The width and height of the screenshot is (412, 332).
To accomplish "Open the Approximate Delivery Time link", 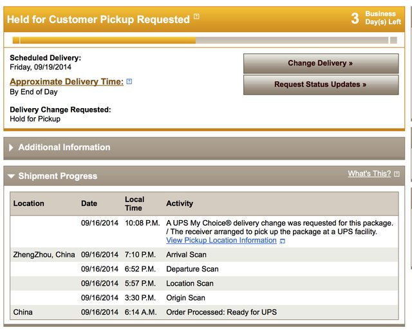I will pos(66,82).
